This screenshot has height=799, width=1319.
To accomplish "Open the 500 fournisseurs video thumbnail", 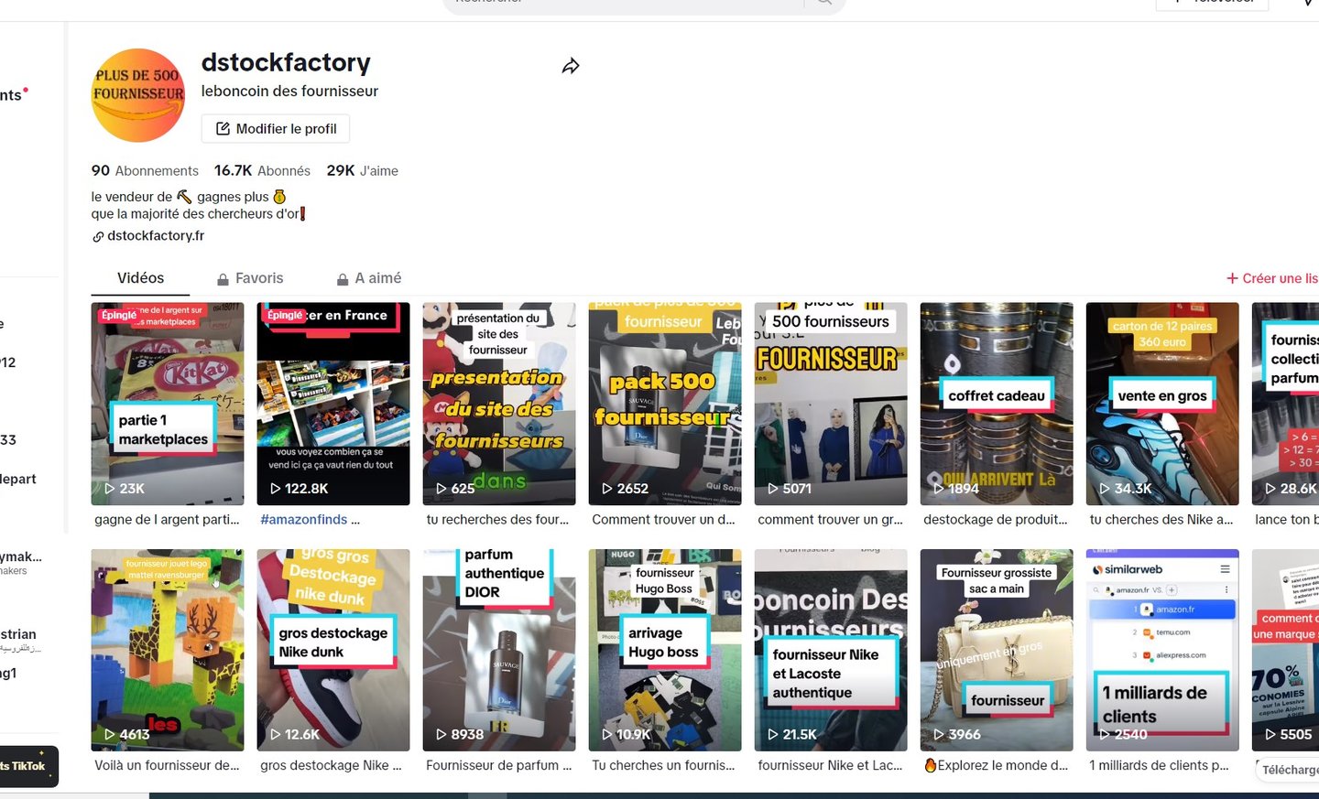I will point(831,404).
